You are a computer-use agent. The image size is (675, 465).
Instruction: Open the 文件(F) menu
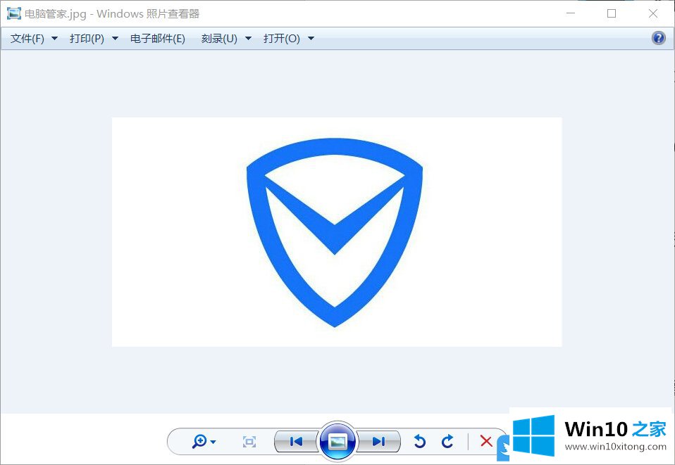tap(27, 39)
